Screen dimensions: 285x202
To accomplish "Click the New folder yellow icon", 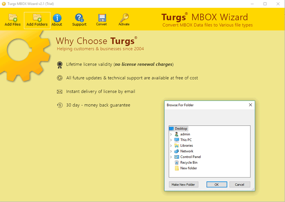I will pos(176,168).
